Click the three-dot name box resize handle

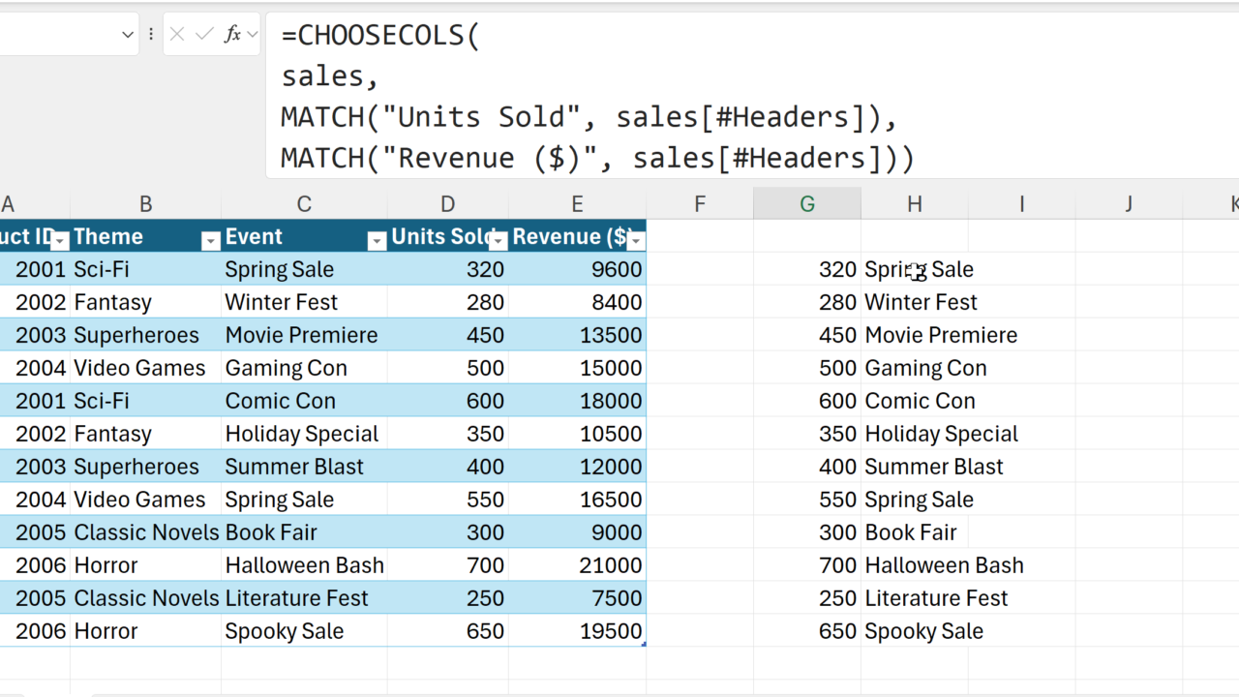tap(151, 35)
